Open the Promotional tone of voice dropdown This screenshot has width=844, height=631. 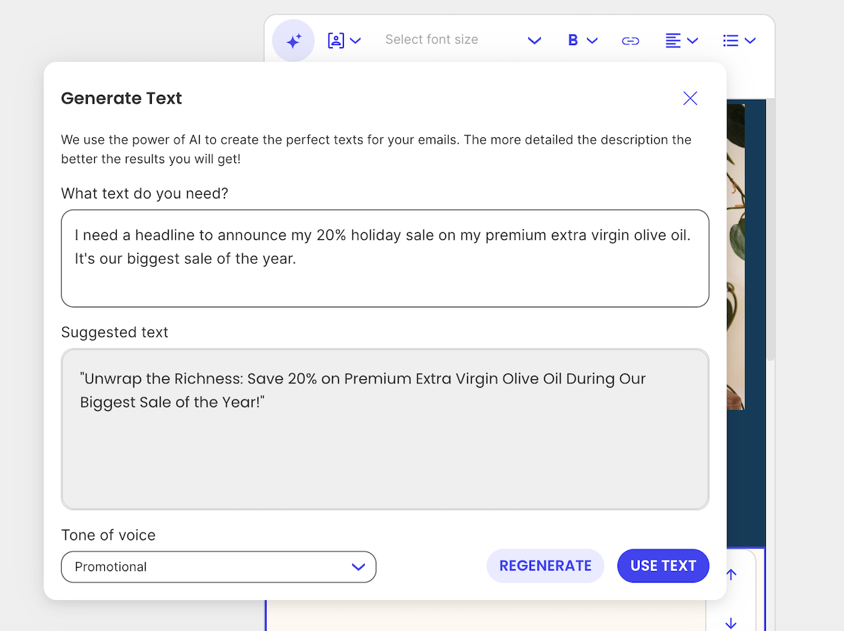tap(219, 567)
